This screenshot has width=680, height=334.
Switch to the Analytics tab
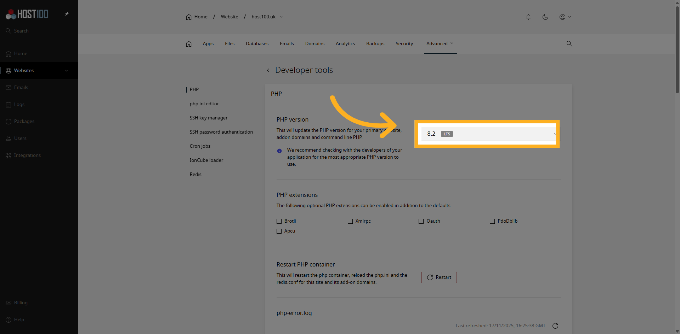pos(345,43)
